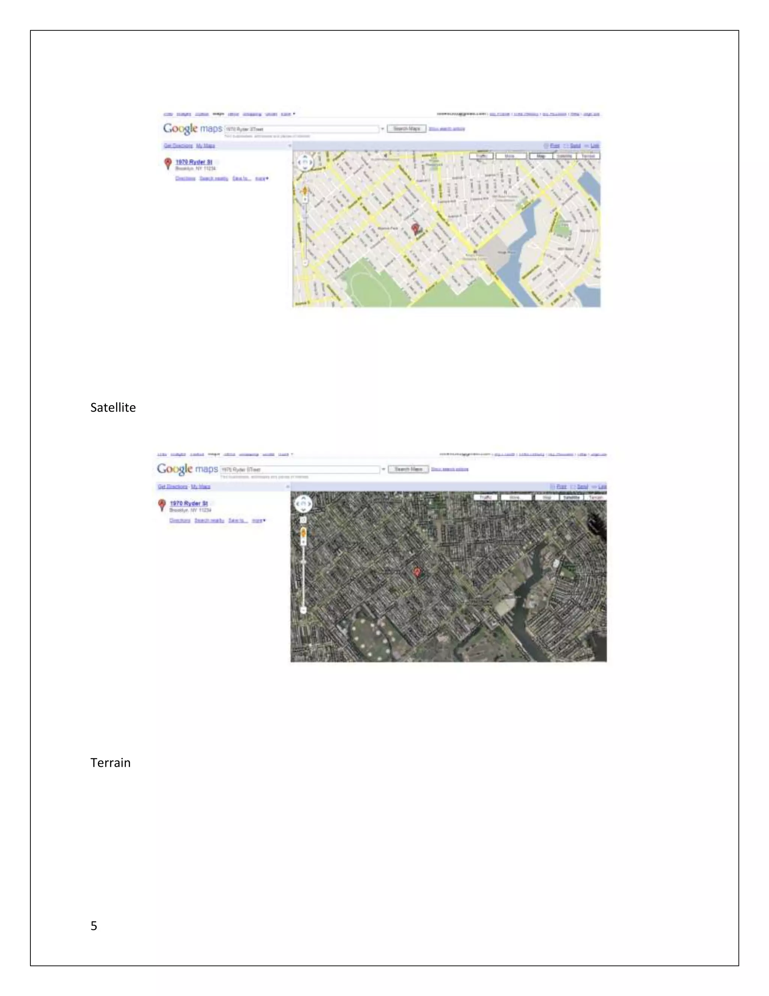Click the red location pin on the satellite imagery
769x996 pixels.
coord(417,572)
